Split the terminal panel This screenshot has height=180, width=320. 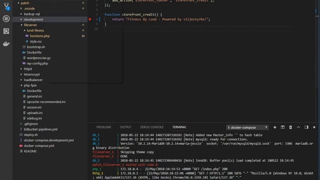[x=282, y=127]
